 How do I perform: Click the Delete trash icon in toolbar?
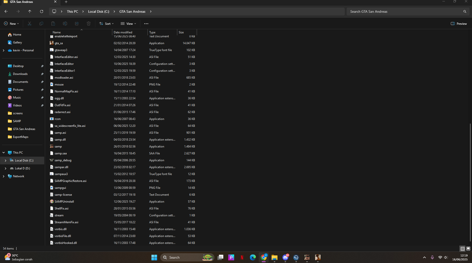88,24
